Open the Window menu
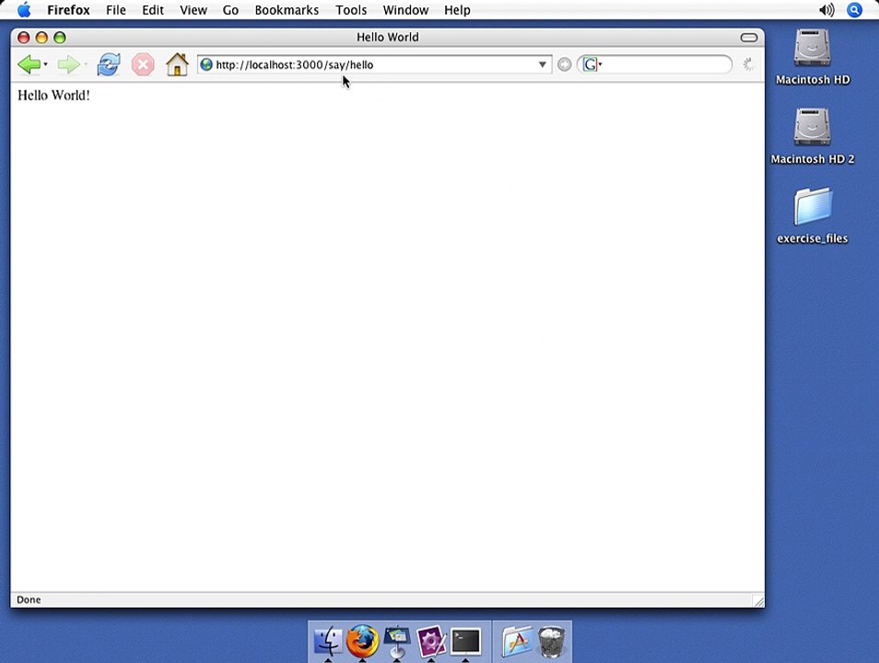 [x=405, y=10]
